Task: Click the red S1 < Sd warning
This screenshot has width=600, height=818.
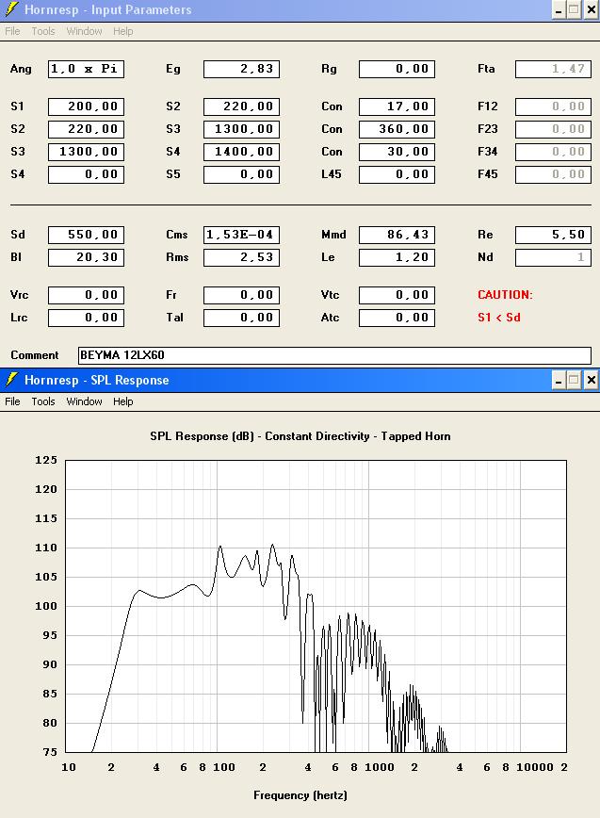Action: tap(499, 318)
